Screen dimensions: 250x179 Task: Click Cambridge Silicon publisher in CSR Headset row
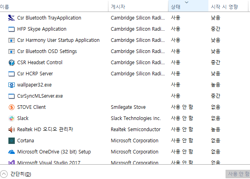[138, 63]
